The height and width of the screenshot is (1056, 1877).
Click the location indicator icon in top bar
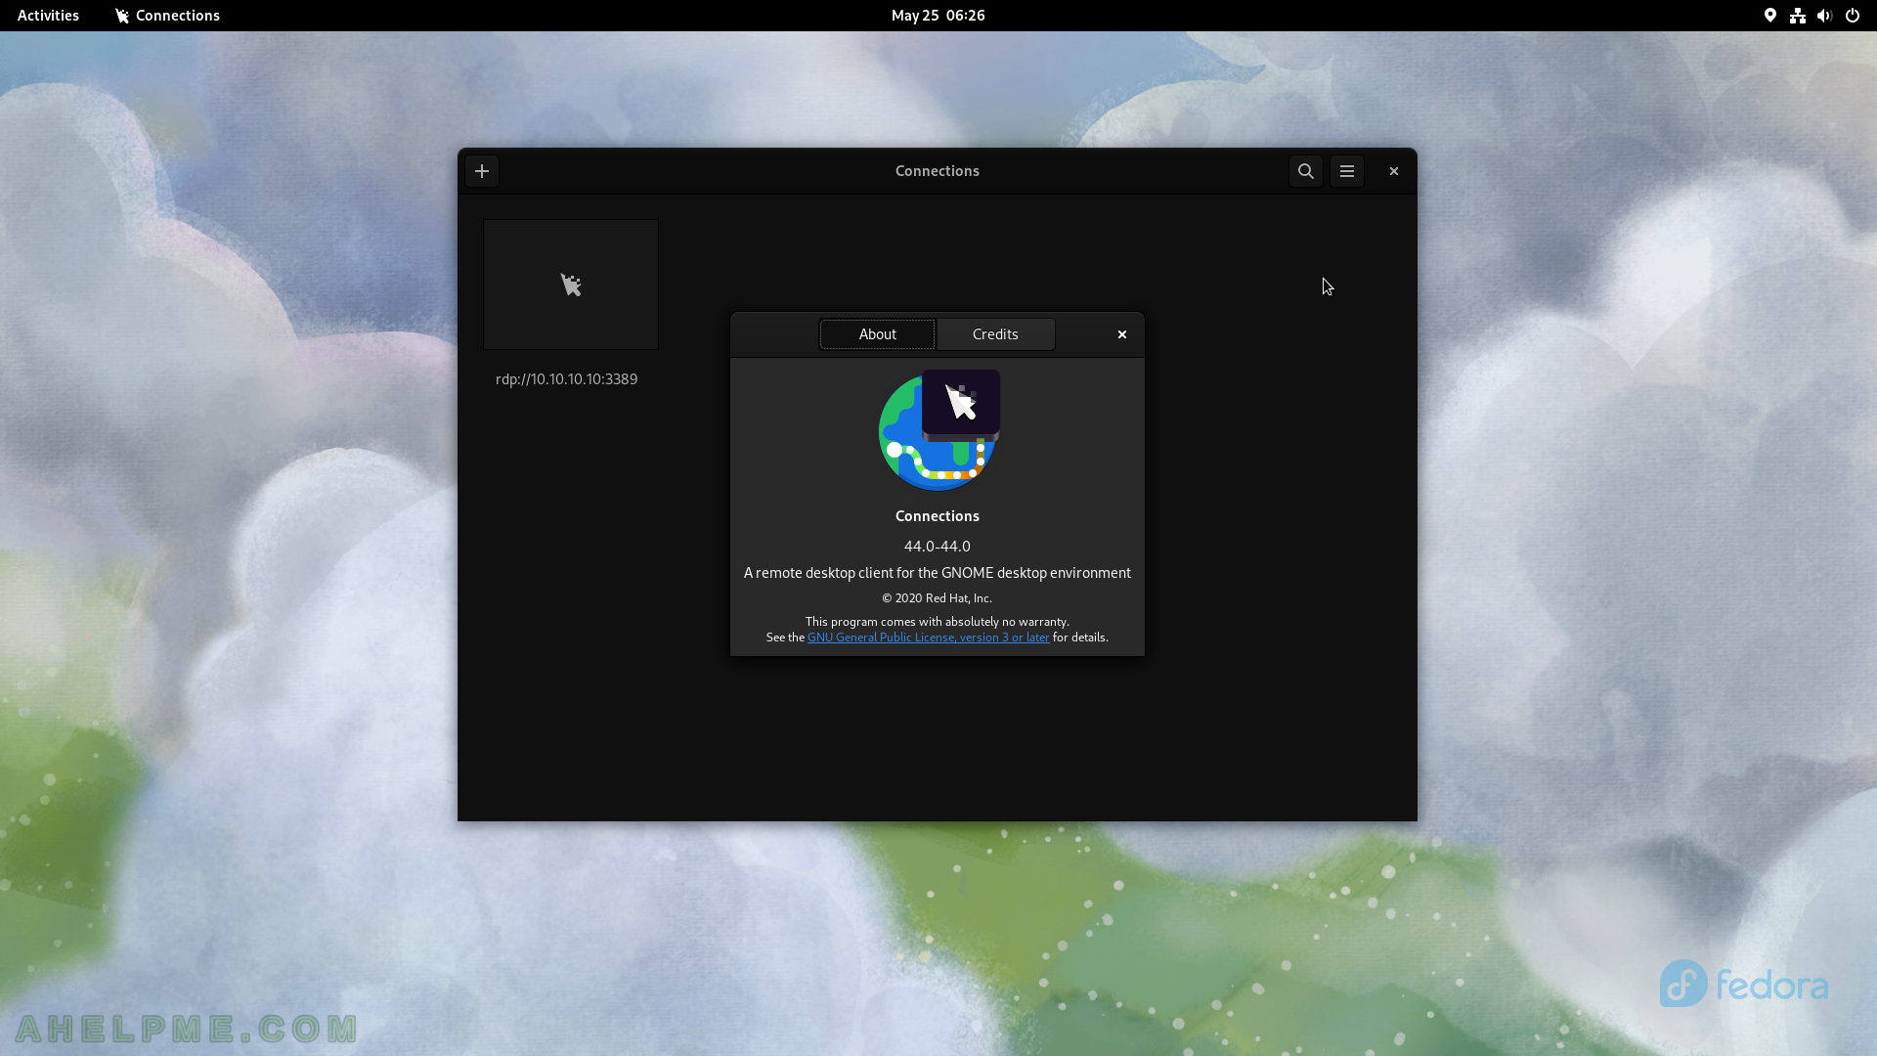[x=1769, y=16]
